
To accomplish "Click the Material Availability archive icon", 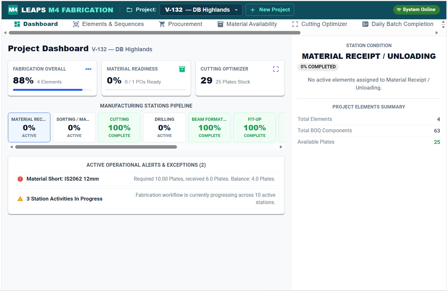I will point(220,24).
